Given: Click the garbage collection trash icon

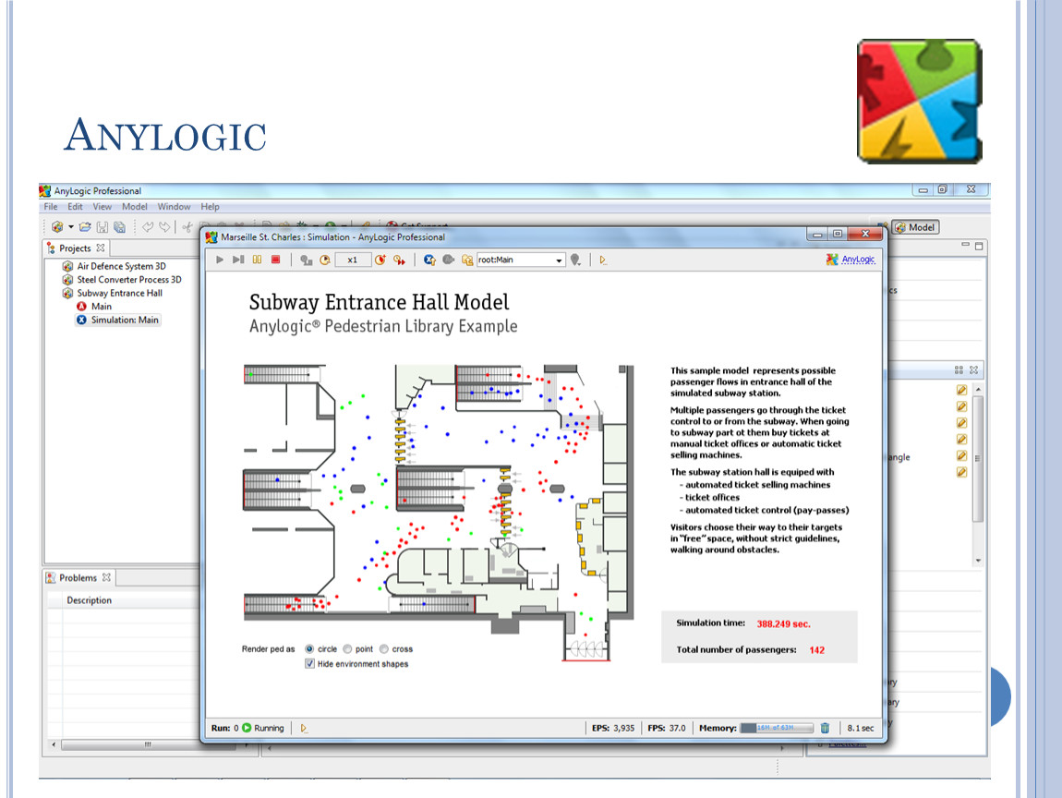Looking at the screenshot, I should click(825, 728).
